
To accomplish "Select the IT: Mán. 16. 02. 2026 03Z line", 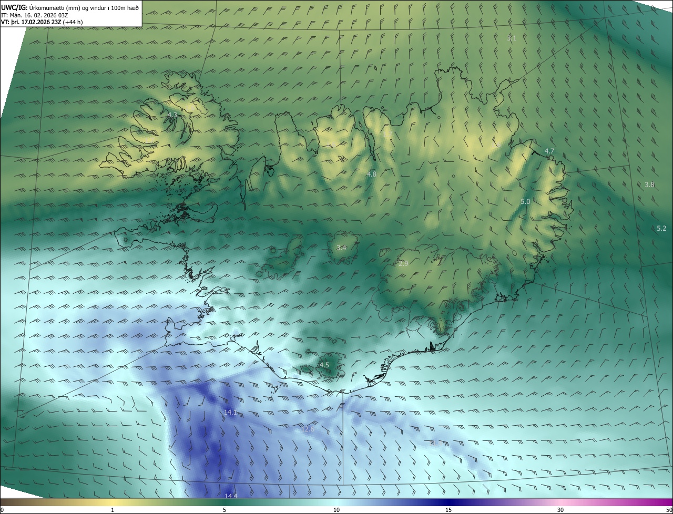I will pyautogui.click(x=36, y=15).
